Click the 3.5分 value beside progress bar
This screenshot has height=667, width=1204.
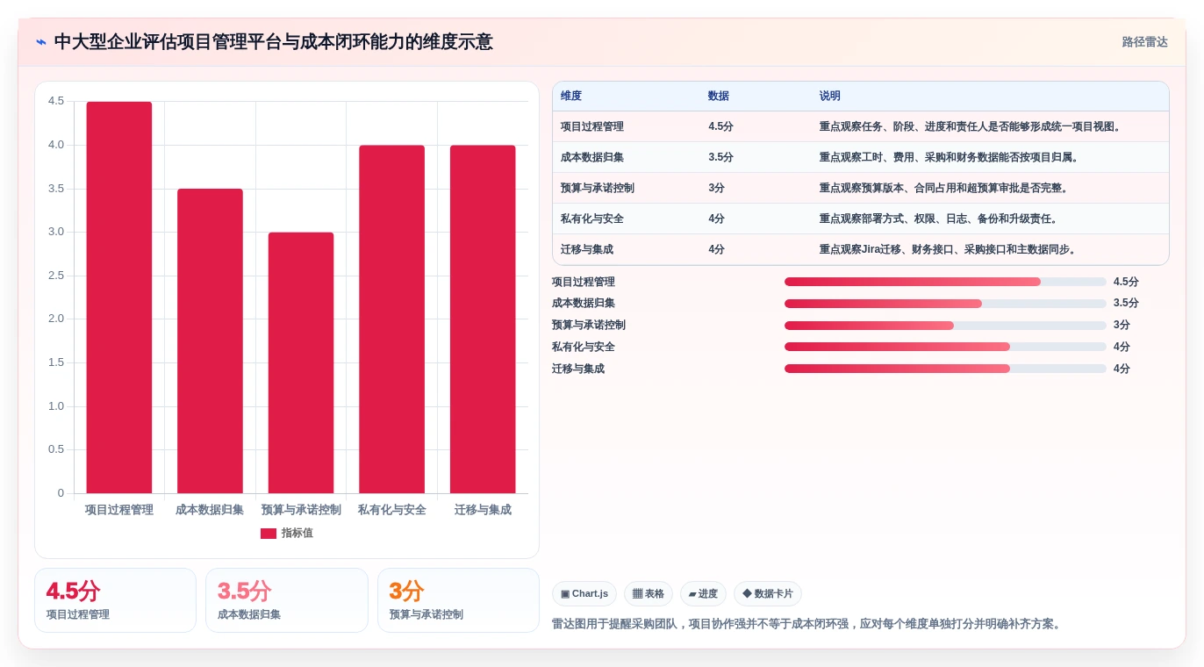pos(1126,303)
